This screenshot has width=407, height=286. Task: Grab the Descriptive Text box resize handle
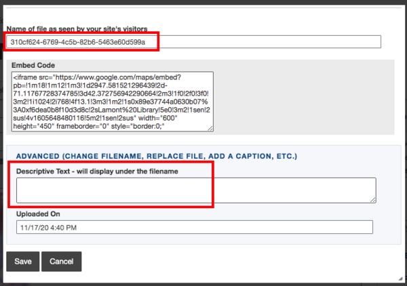[373, 199]
